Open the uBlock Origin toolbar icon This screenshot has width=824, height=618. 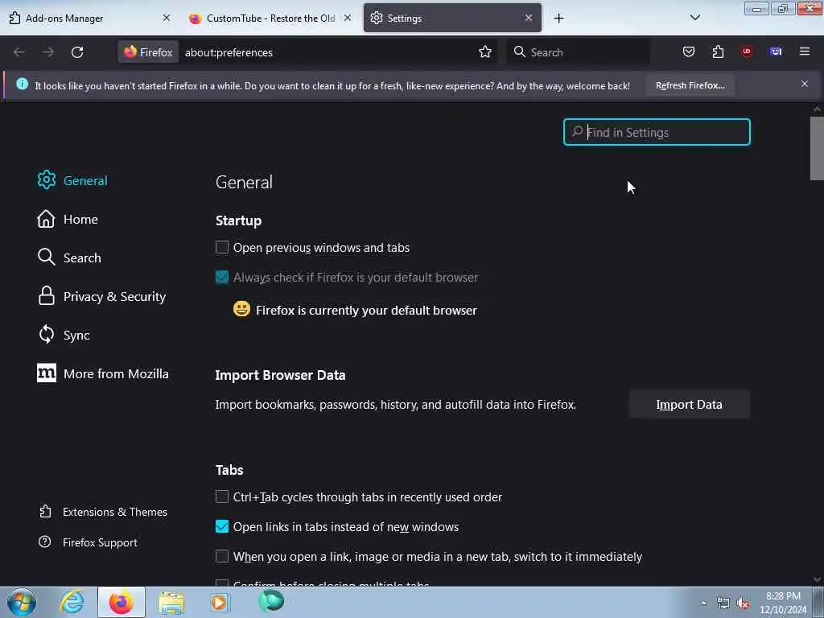(x=746, y=51)
